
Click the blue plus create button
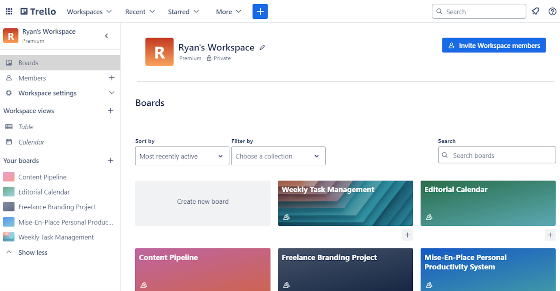pos(260,12)
